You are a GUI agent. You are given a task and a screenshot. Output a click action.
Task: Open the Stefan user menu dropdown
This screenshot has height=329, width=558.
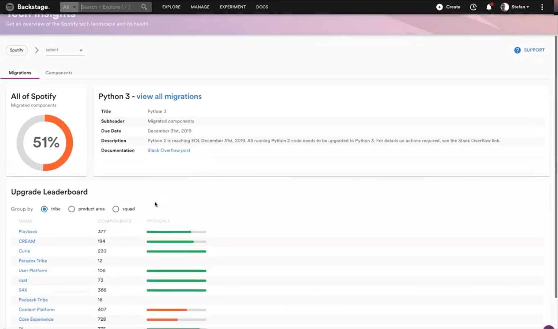(x=520, y=7)
